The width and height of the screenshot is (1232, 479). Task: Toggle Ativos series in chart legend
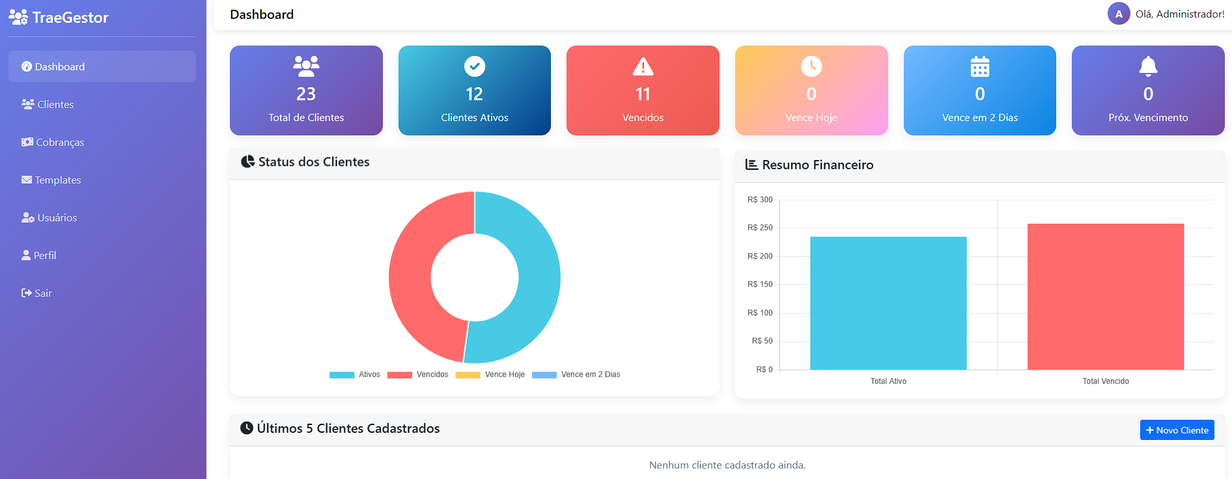(355, 375)
